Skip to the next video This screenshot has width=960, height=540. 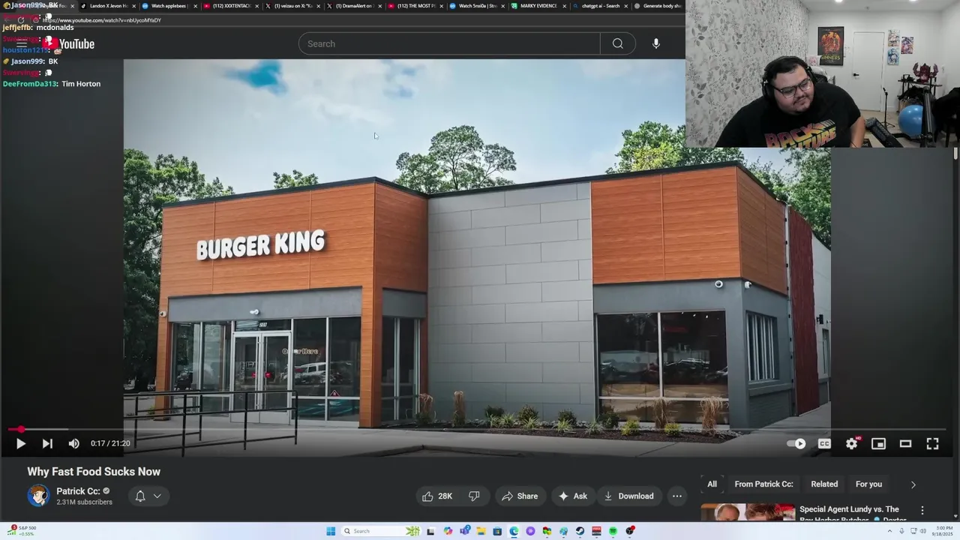click(x=47, y=443)
